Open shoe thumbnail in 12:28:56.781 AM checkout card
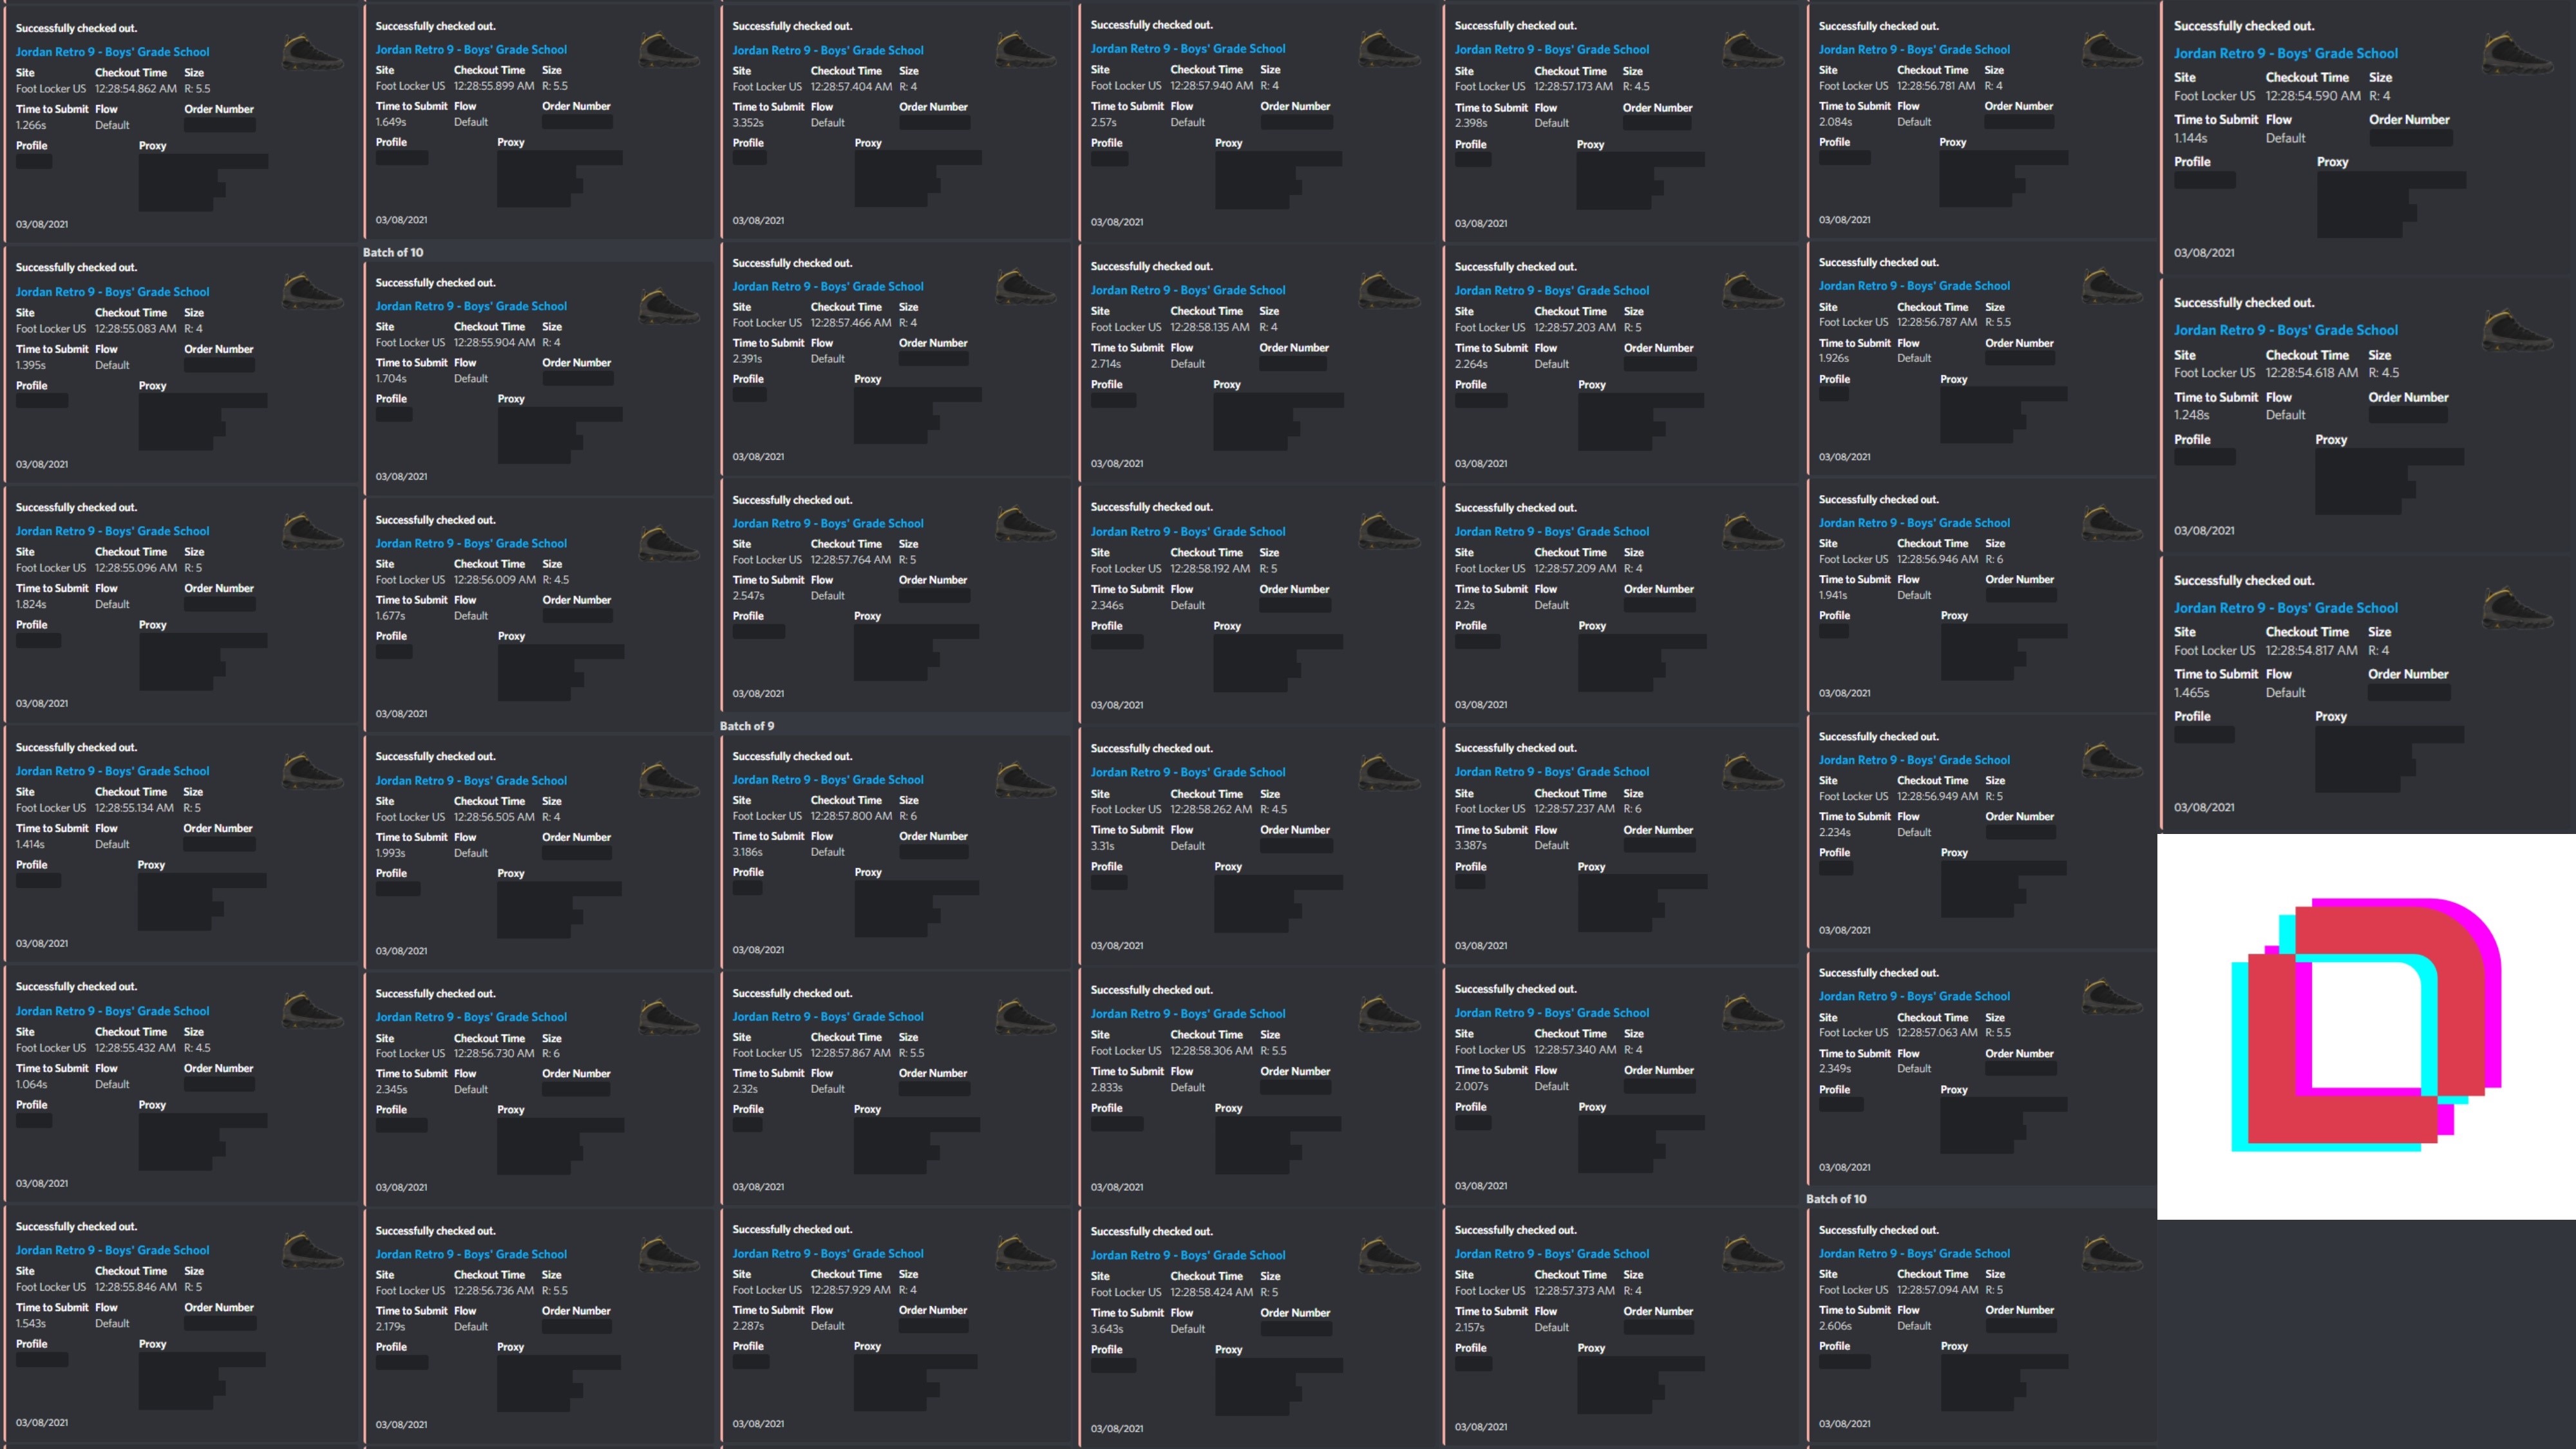 (x=2113, y=50)
